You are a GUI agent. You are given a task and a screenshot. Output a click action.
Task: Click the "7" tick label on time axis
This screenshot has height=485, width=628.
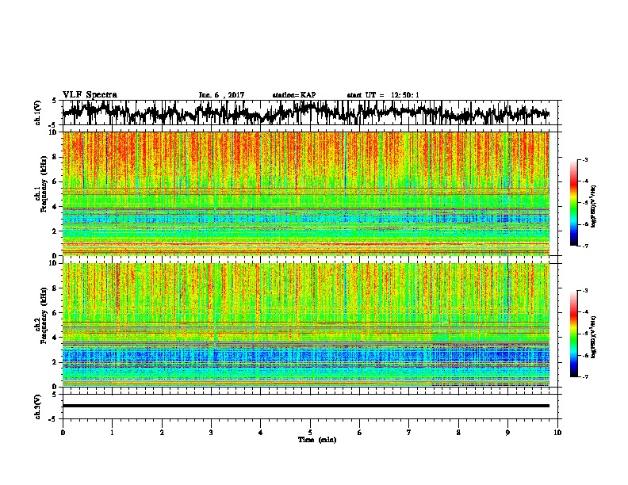(409, 433)
